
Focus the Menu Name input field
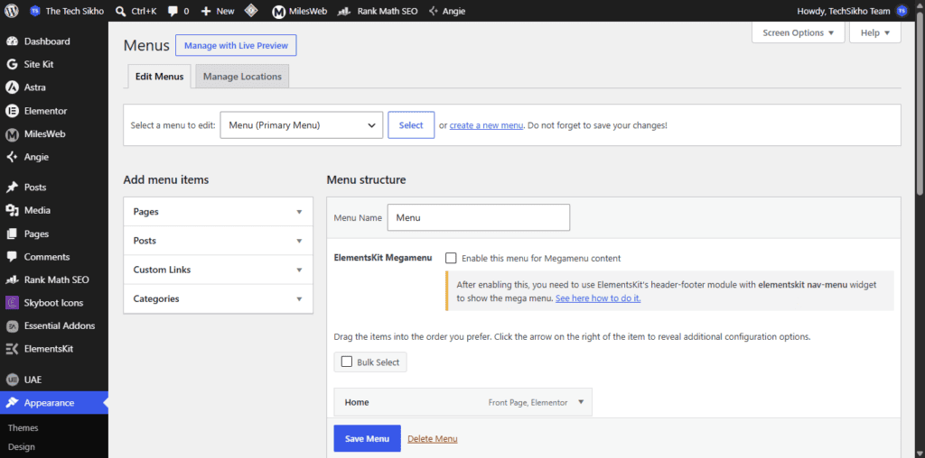pyautogui.click(x=479, y=217)
